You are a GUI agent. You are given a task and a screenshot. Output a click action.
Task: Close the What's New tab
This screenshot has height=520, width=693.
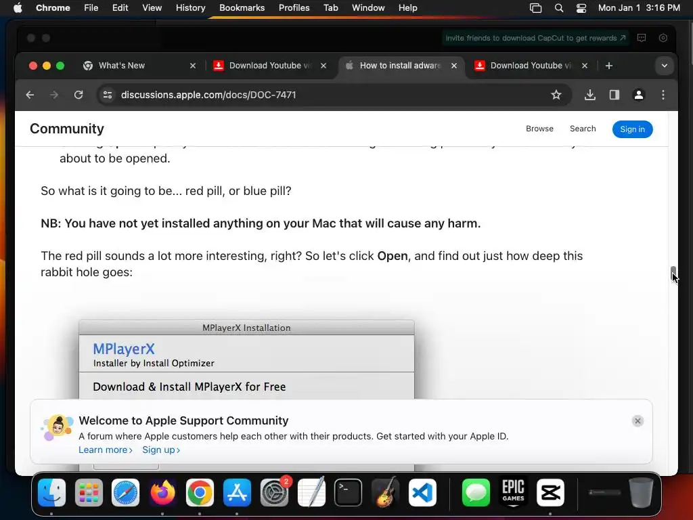193,66
